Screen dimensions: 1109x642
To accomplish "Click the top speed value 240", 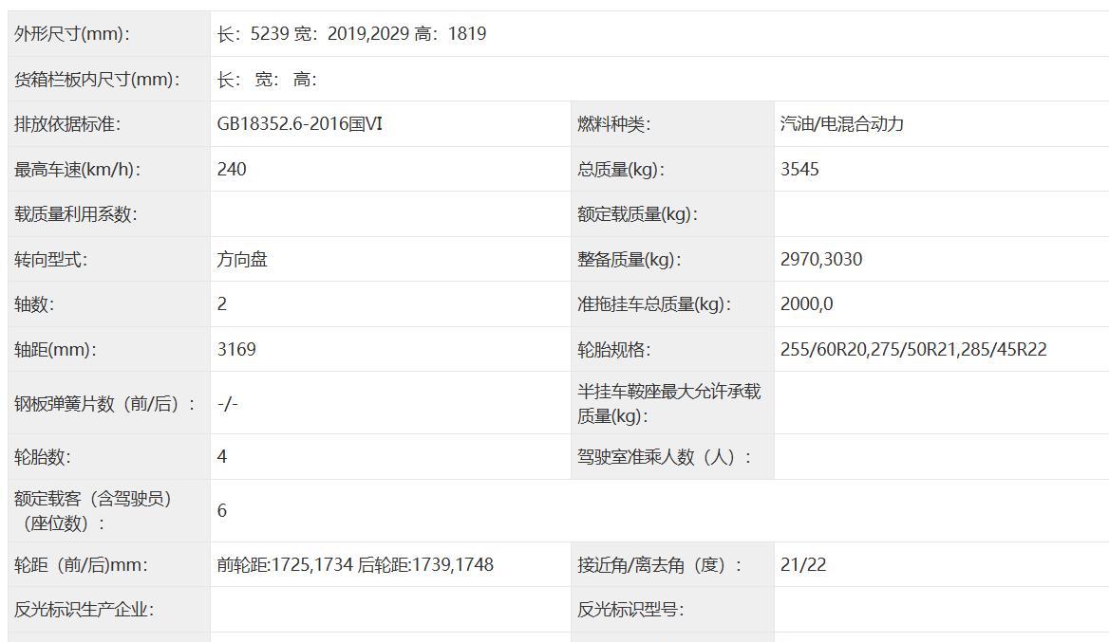I will pos(232,170).
